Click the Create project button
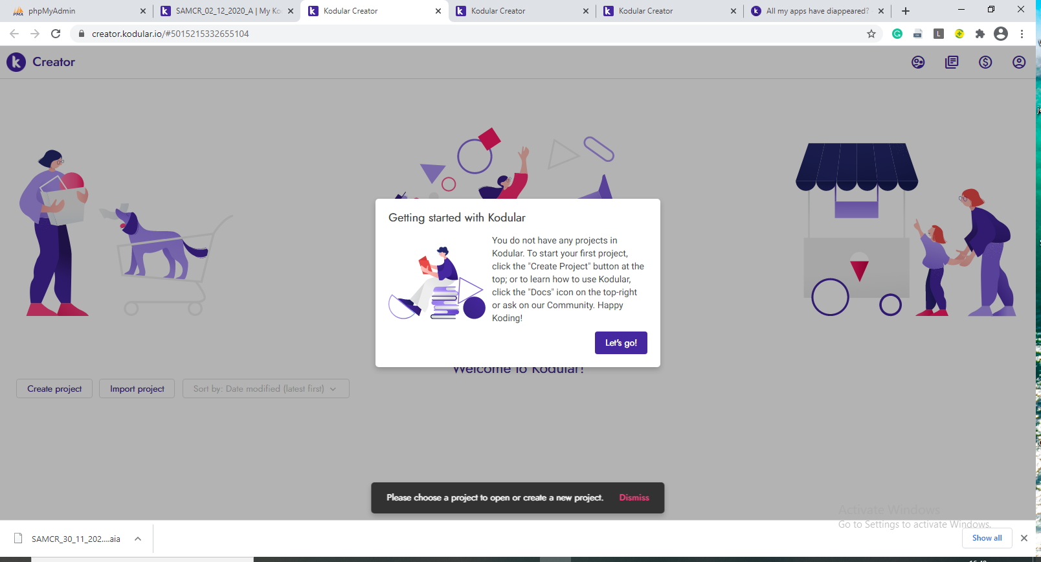 coord(54,388)
